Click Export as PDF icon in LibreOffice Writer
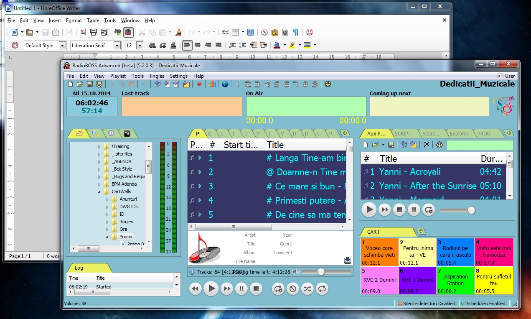The image size is (531, 319). (x=83, y=32)
